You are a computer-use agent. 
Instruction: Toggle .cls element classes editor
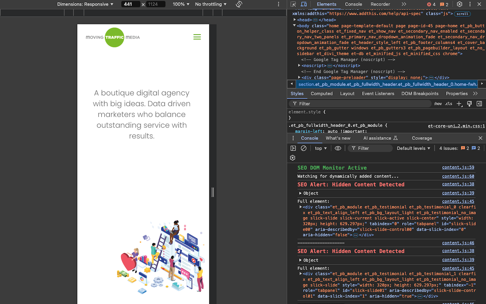coord(448,103)
